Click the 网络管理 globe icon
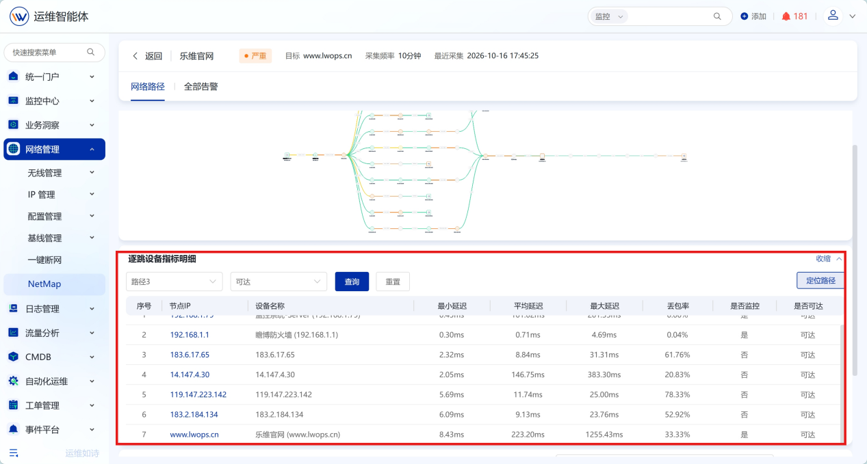The width and height of the screenshot is (867, 464). 14,149
